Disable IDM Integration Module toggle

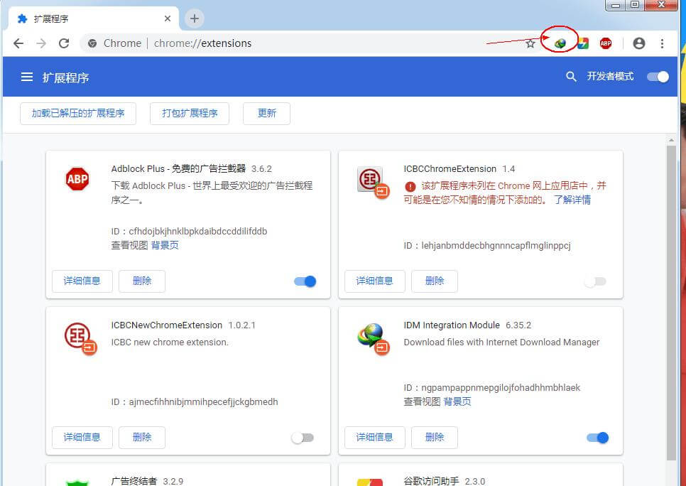598,438
